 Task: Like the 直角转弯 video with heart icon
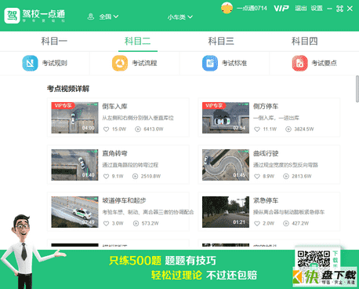click(106, 176)
